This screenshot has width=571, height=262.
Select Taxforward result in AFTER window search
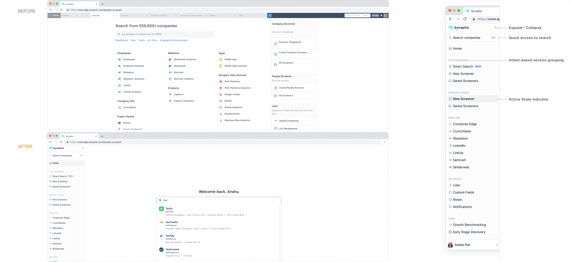pyautogui.click(x=219, y=253)
